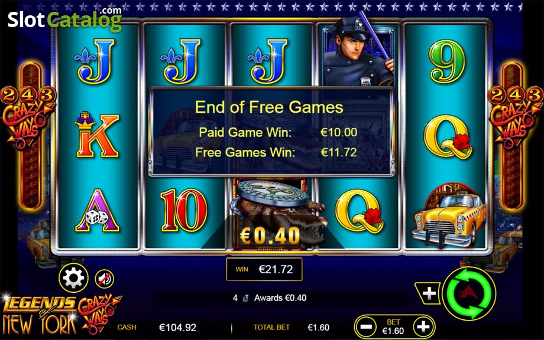Spin the reels with green spin button
The image size is (544, 340).
point(469,293)
